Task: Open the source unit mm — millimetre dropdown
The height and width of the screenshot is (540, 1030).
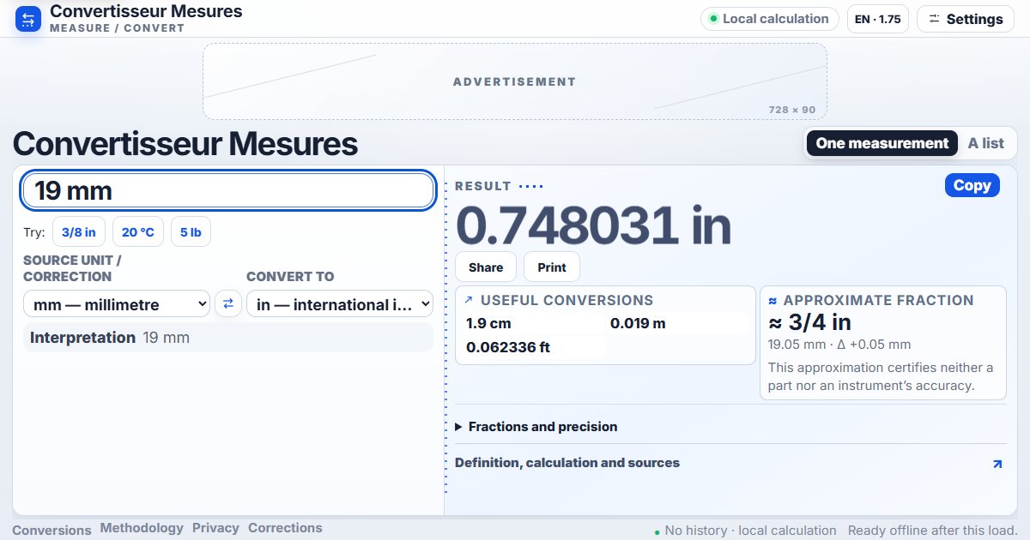Action: pos(117,303)
